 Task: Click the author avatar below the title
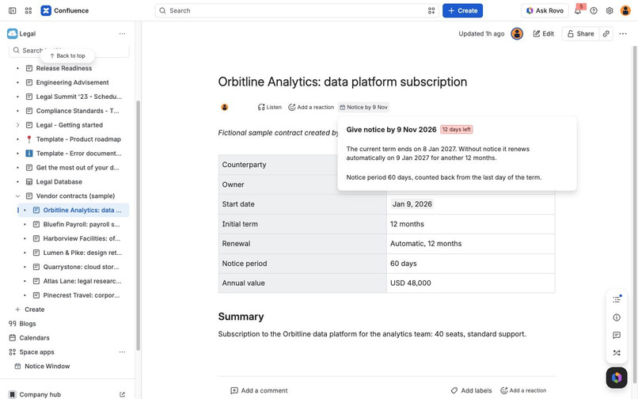pos(225,107)
